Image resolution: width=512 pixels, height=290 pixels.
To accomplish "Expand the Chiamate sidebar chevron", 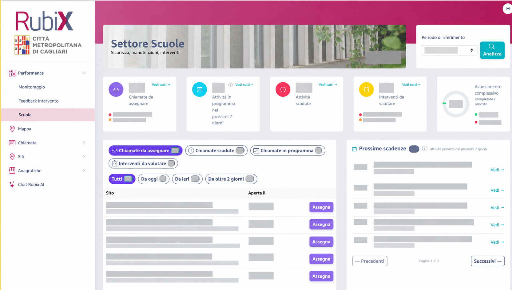I will [x=84, y=143].
